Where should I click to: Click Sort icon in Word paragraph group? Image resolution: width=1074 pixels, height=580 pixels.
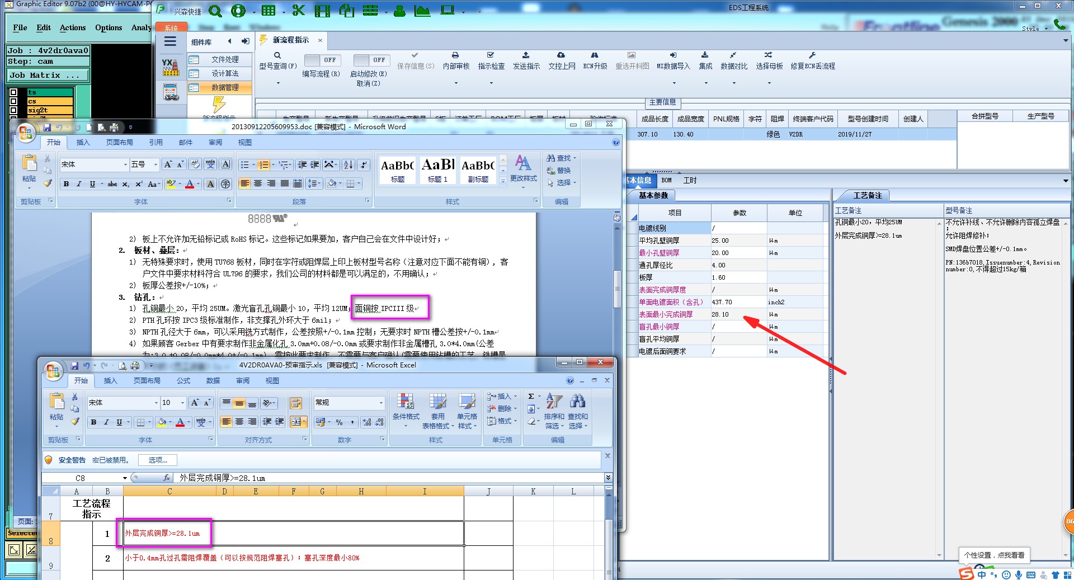348,164
